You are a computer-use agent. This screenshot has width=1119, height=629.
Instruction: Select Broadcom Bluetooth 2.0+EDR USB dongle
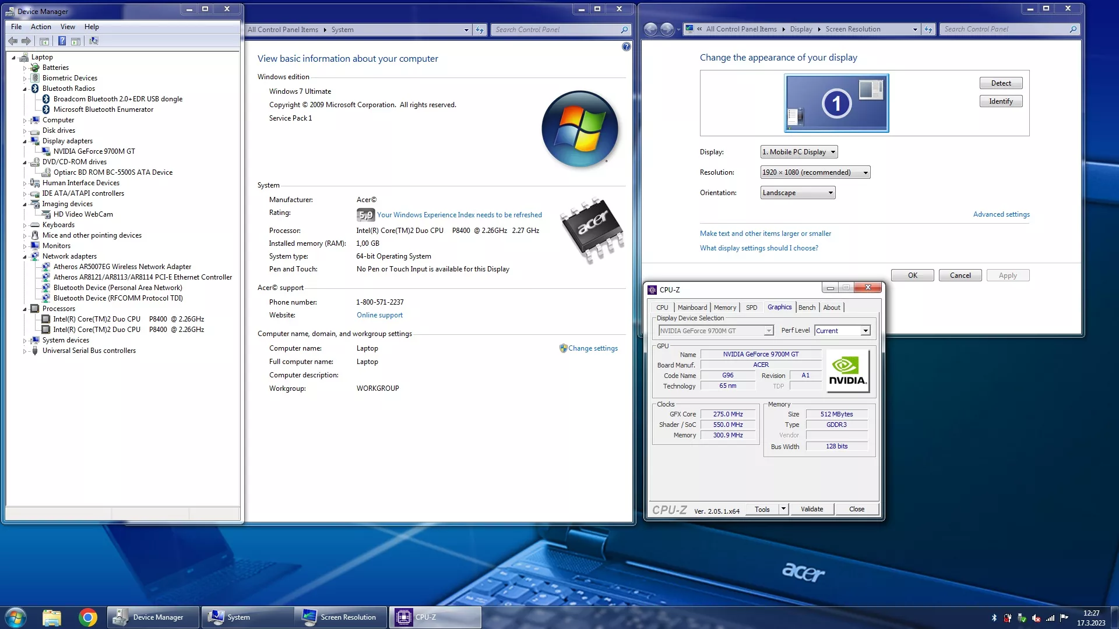pos(118,99)
